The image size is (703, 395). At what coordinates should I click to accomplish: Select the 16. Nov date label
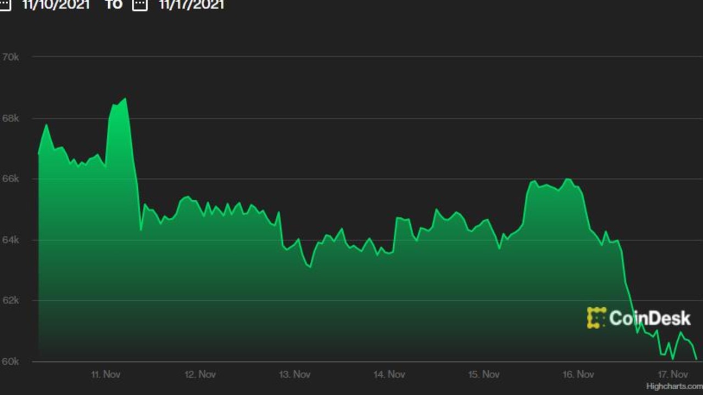(x=578, y=375)
